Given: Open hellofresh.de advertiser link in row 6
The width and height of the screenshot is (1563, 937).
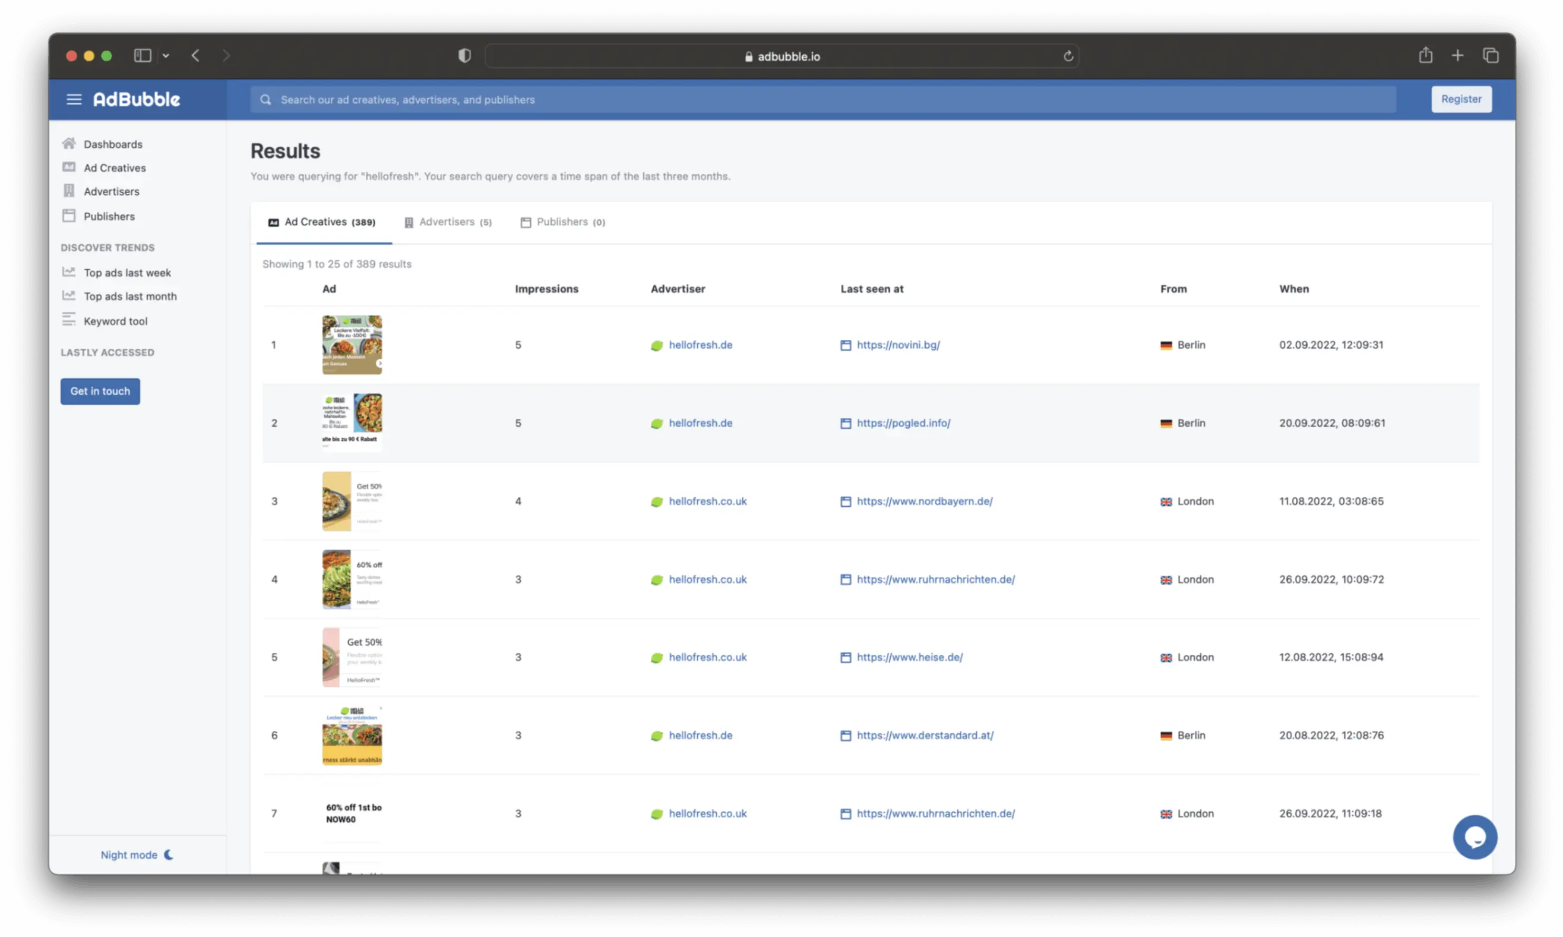Looking at the screenshot, I should (x=700, y=735).
